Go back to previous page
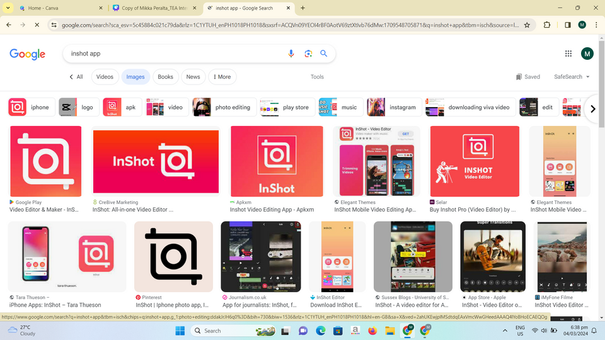Viewport: 605px width, 340px height. pos(9,25)
